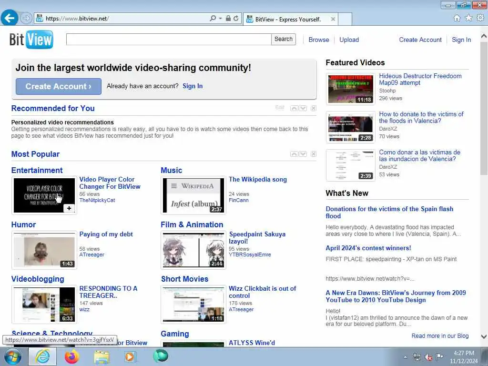The image size is (488, 366).
Task: Click the large blue Create Account button
Action: (59, 86)
